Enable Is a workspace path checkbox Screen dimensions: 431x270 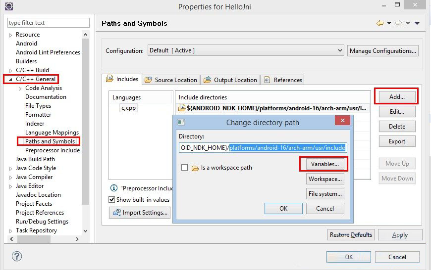pyautogui.click(x=185, y=168)
